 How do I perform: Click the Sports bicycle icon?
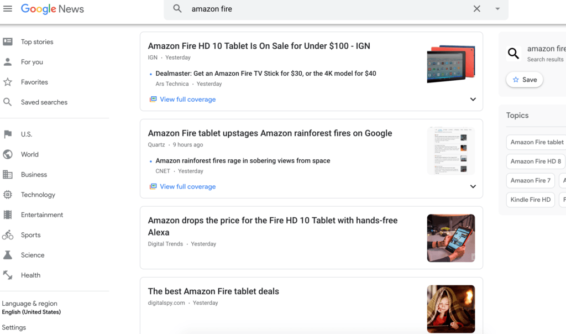pos(8,235)
